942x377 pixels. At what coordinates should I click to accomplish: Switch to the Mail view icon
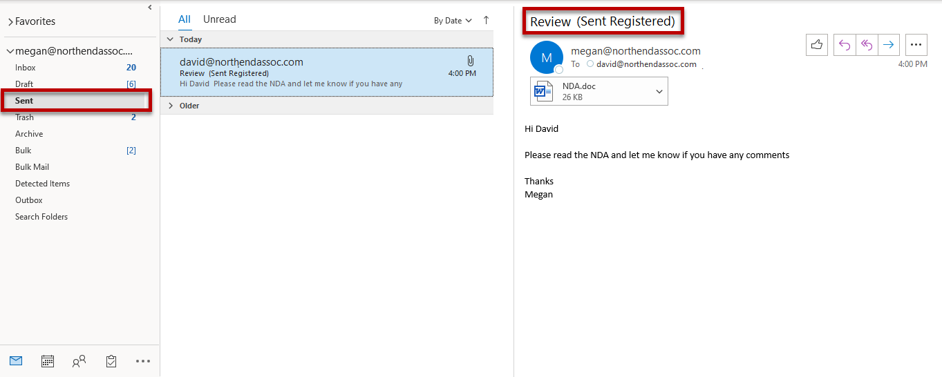[16, 360]
